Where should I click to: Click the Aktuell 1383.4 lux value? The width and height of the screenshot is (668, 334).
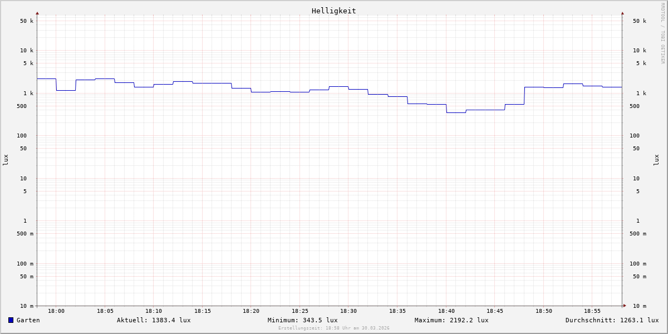(154, 320)
